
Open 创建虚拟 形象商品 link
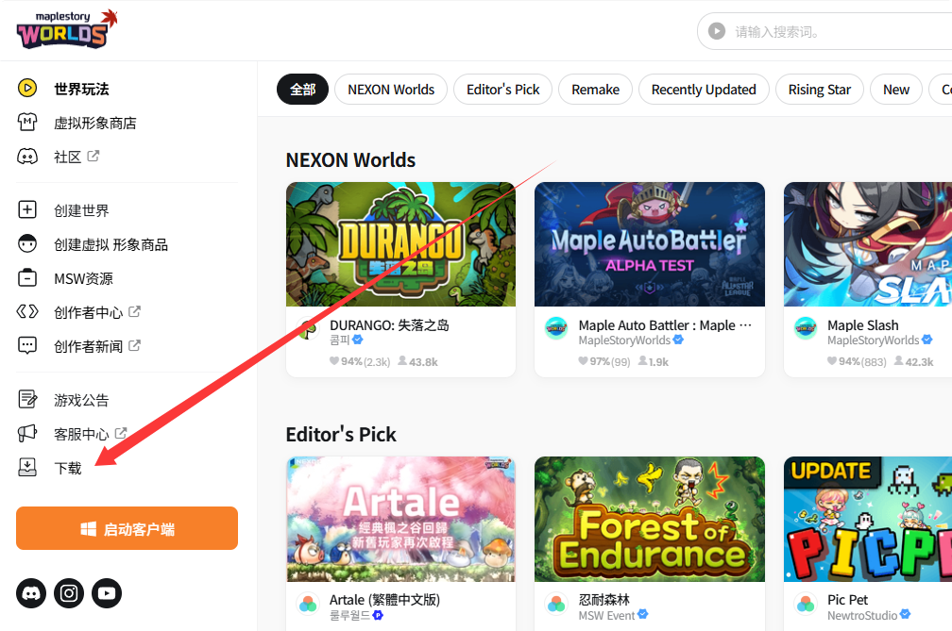(110, 244)
